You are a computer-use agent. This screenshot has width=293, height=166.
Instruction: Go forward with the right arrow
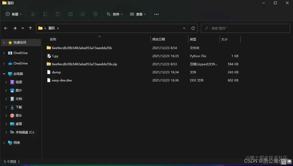(15, 28)
